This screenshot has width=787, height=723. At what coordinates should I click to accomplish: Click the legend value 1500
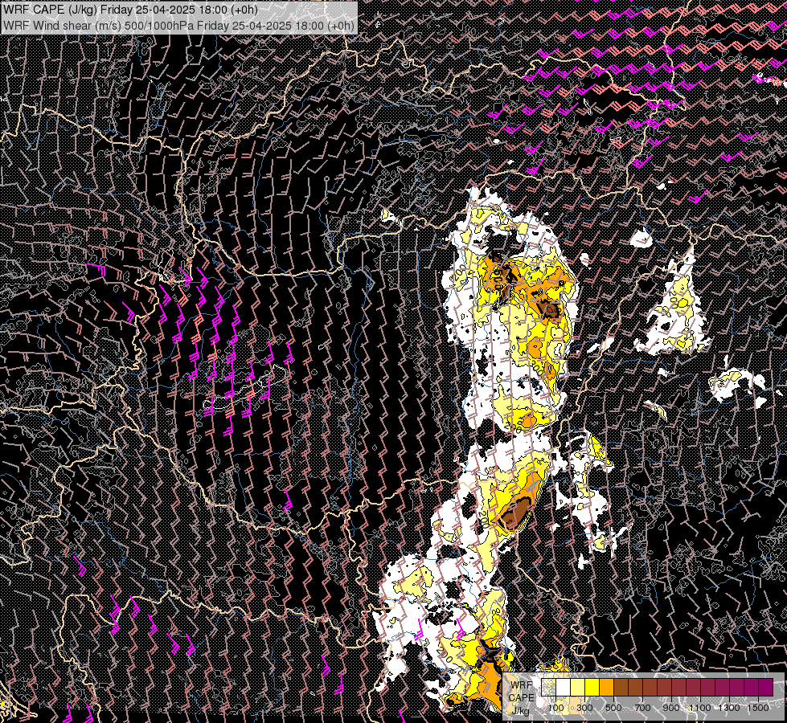click(x=758, y=708)
